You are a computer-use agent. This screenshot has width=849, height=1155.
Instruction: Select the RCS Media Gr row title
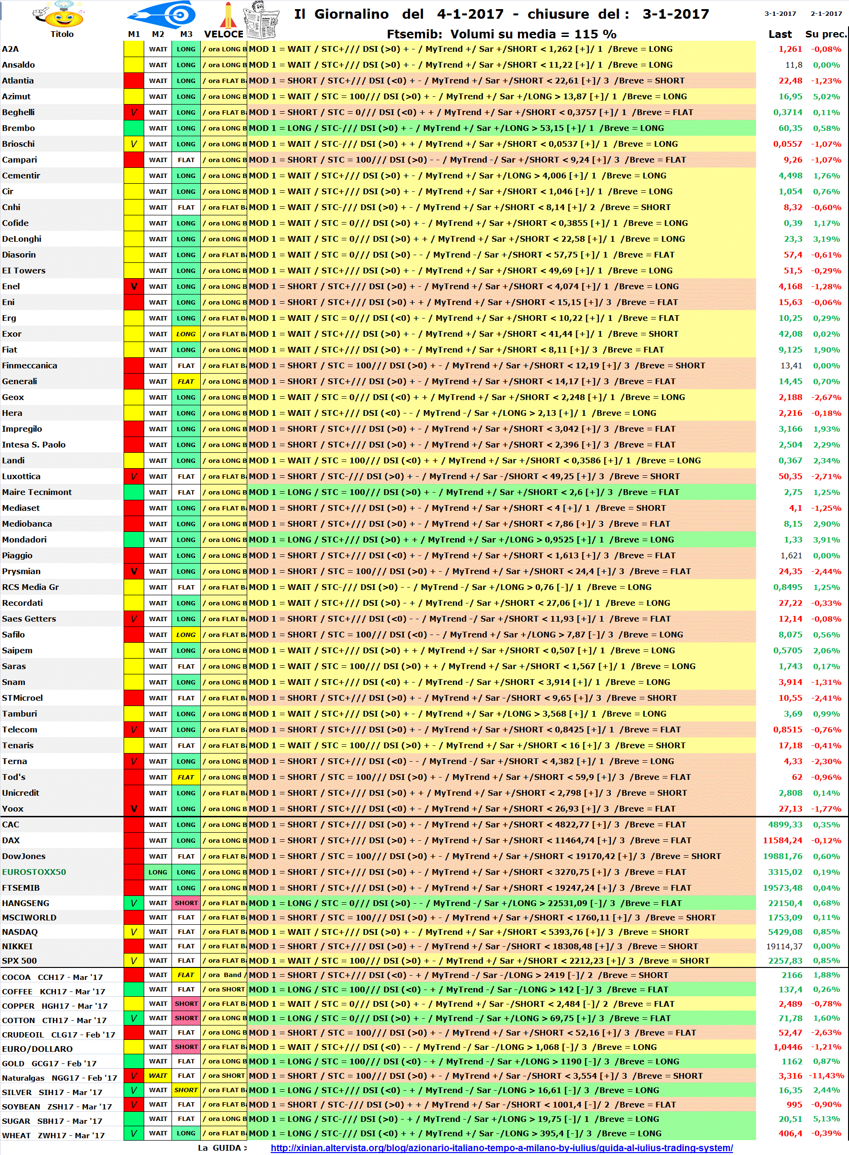click(x=30, y=587)
